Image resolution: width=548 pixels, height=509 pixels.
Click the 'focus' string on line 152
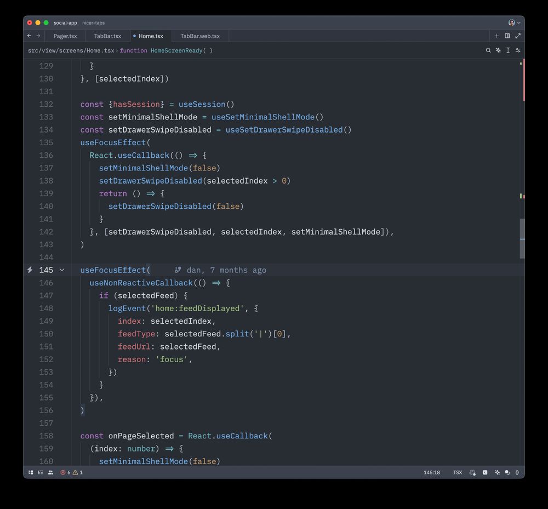171,359
